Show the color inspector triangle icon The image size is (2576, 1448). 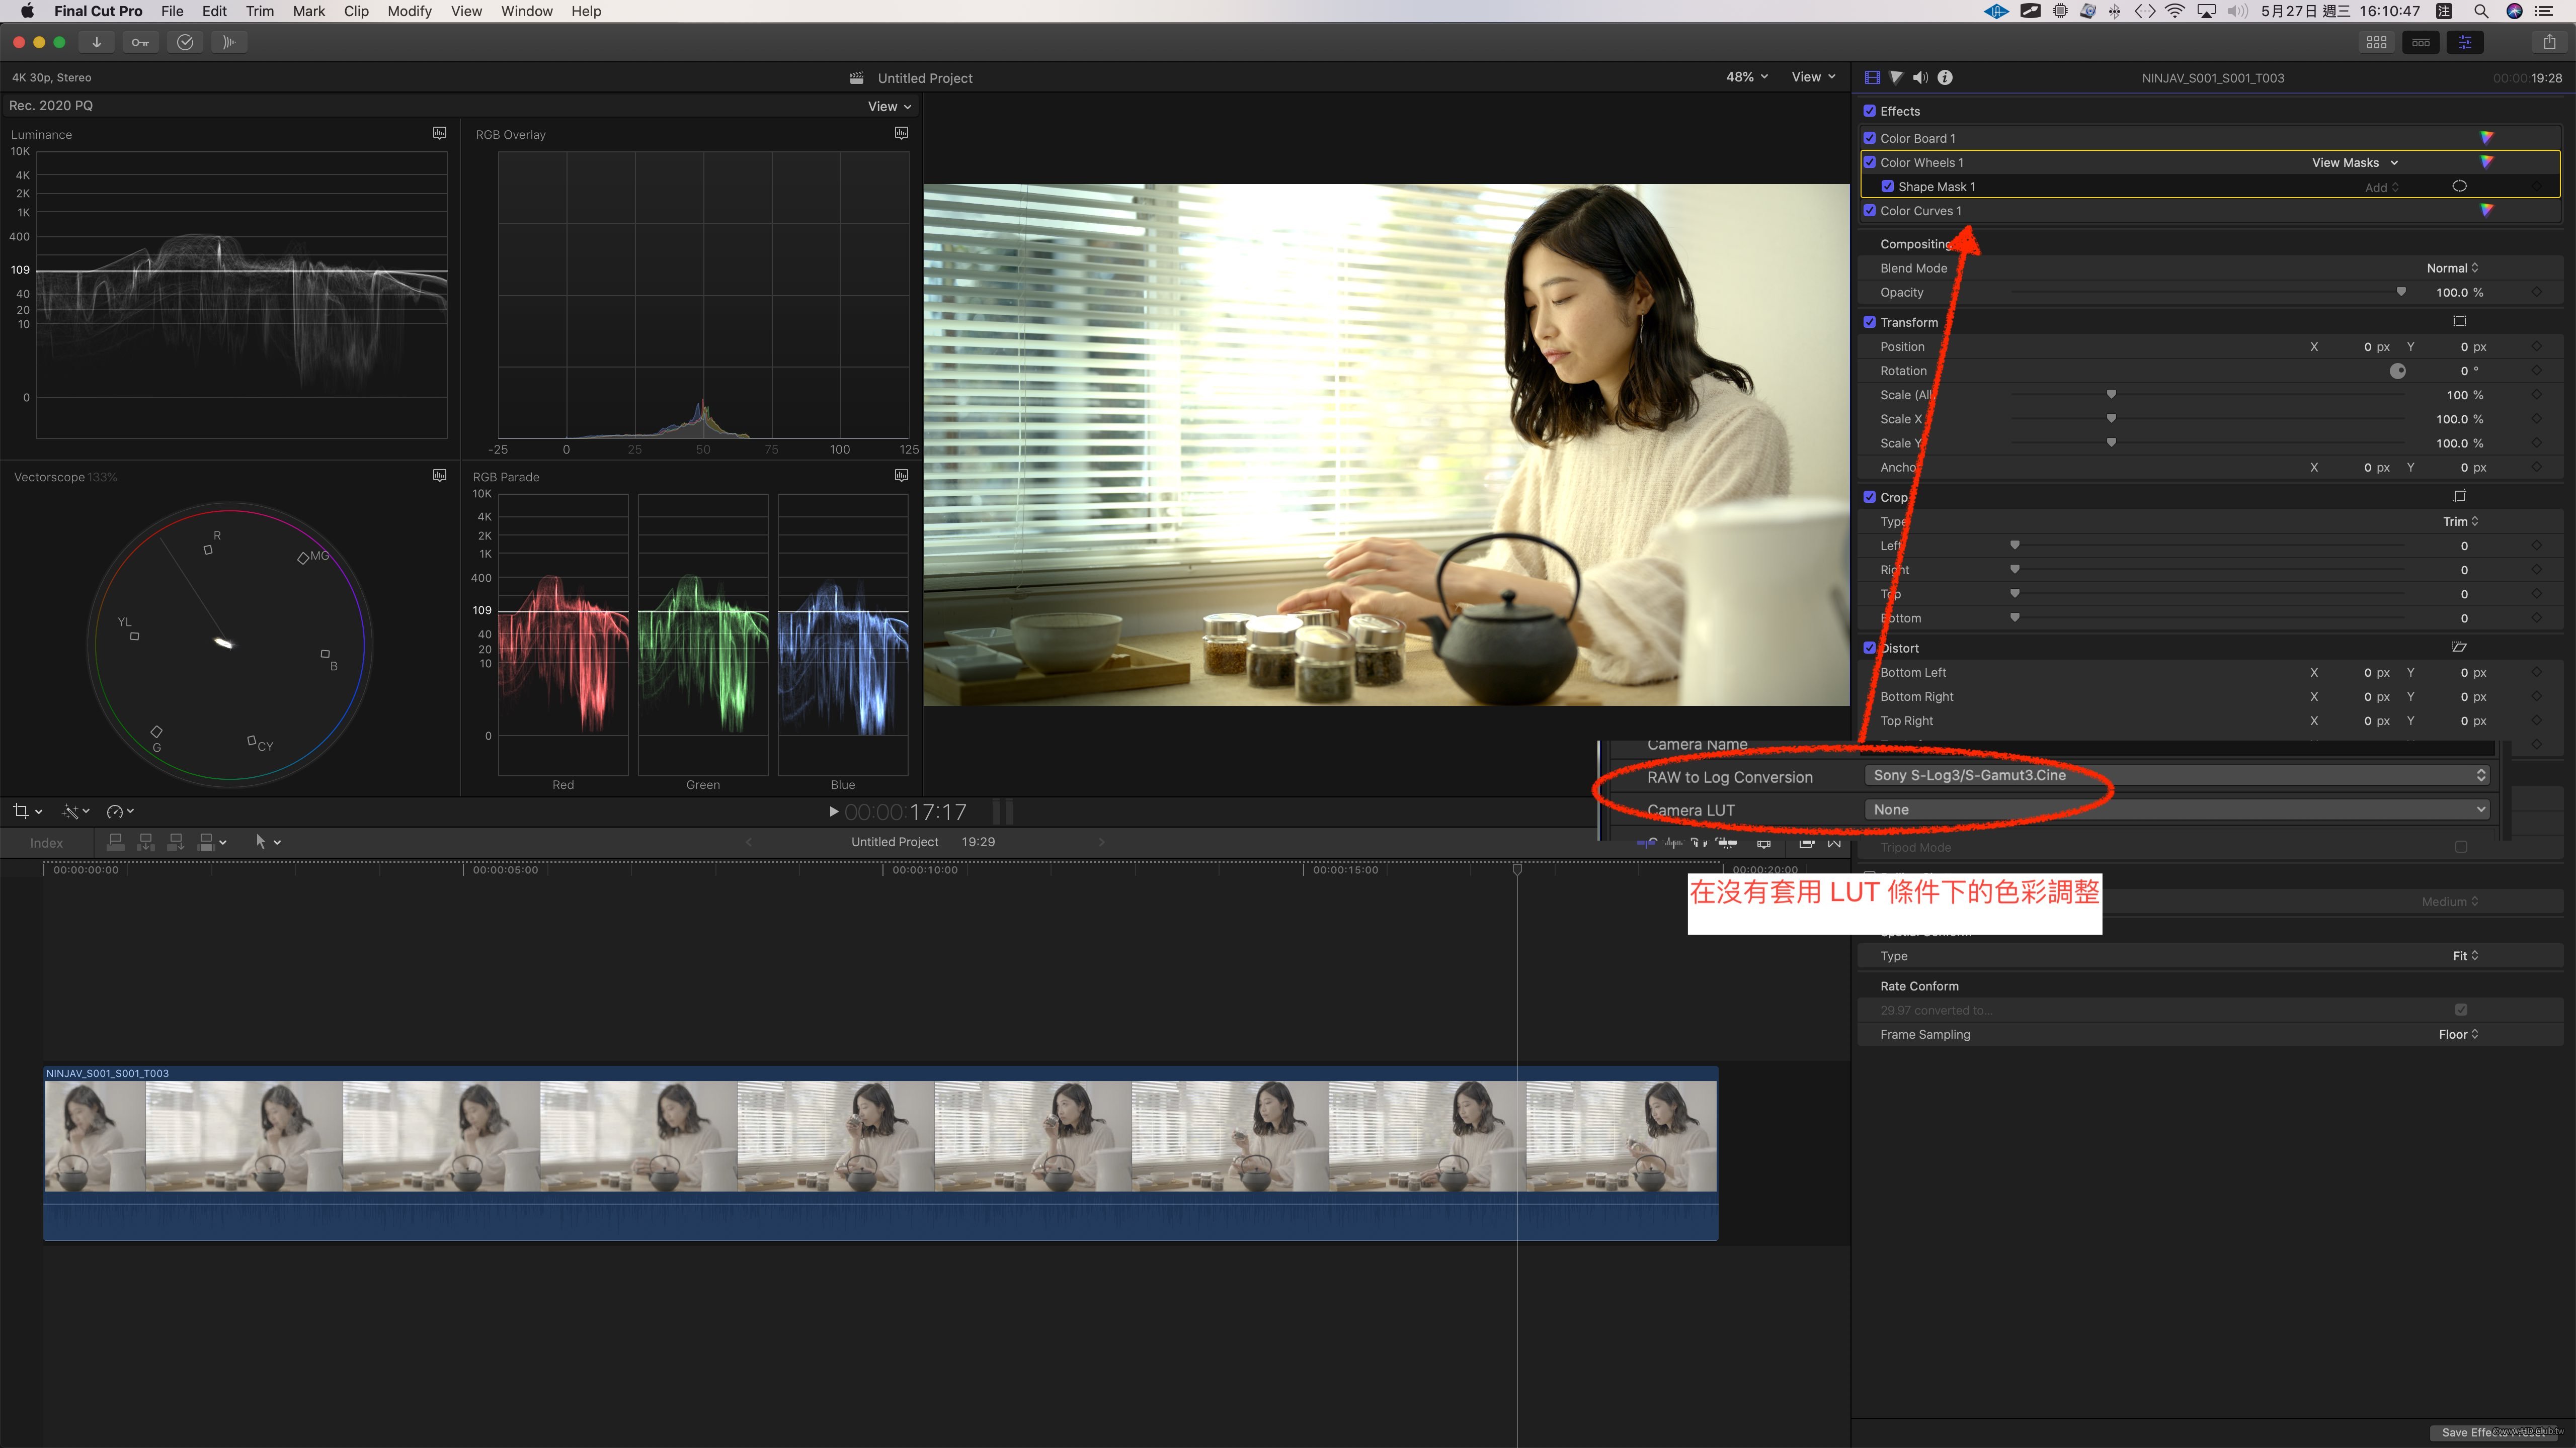click(1896, 77)
